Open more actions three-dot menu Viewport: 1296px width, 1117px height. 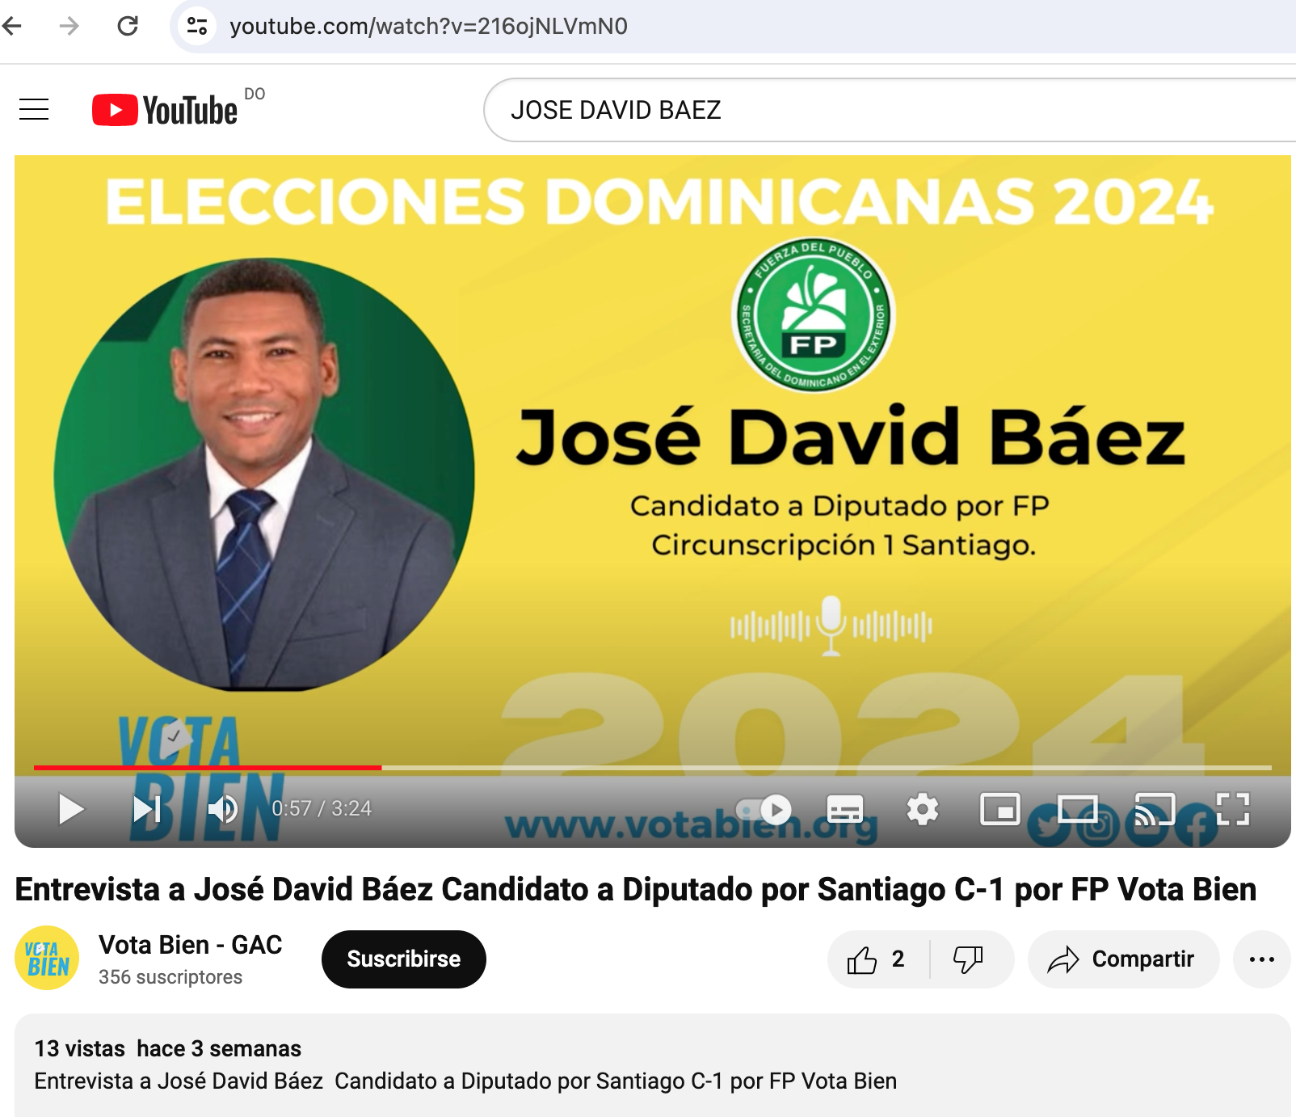click(1261, 959)
